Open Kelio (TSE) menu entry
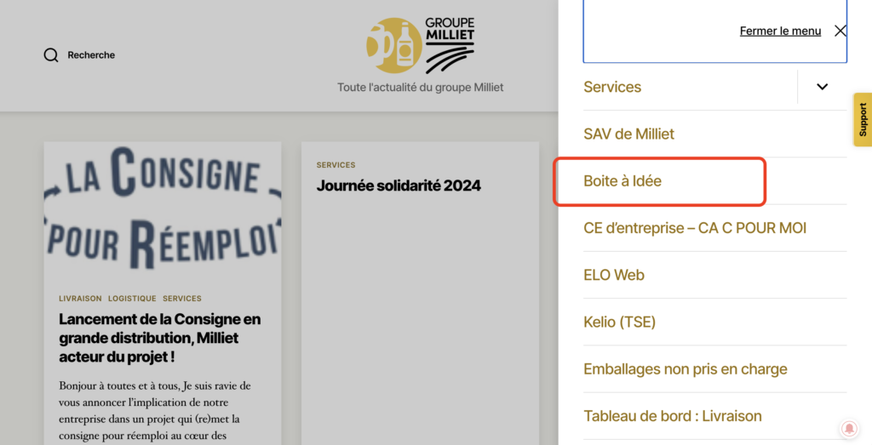872x445 pixels. 620,322
